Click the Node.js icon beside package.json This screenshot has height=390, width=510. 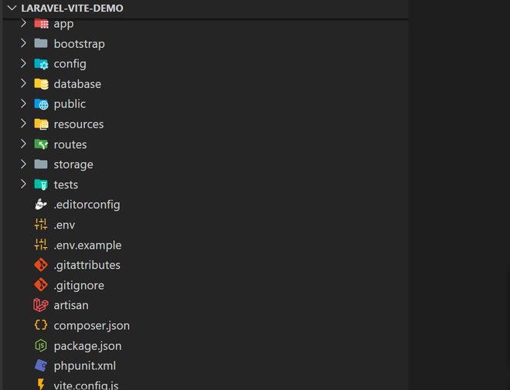41,345
